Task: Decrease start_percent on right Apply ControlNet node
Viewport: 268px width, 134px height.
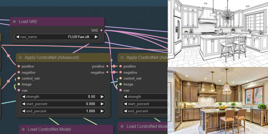Action: click(x=125, y=104)
